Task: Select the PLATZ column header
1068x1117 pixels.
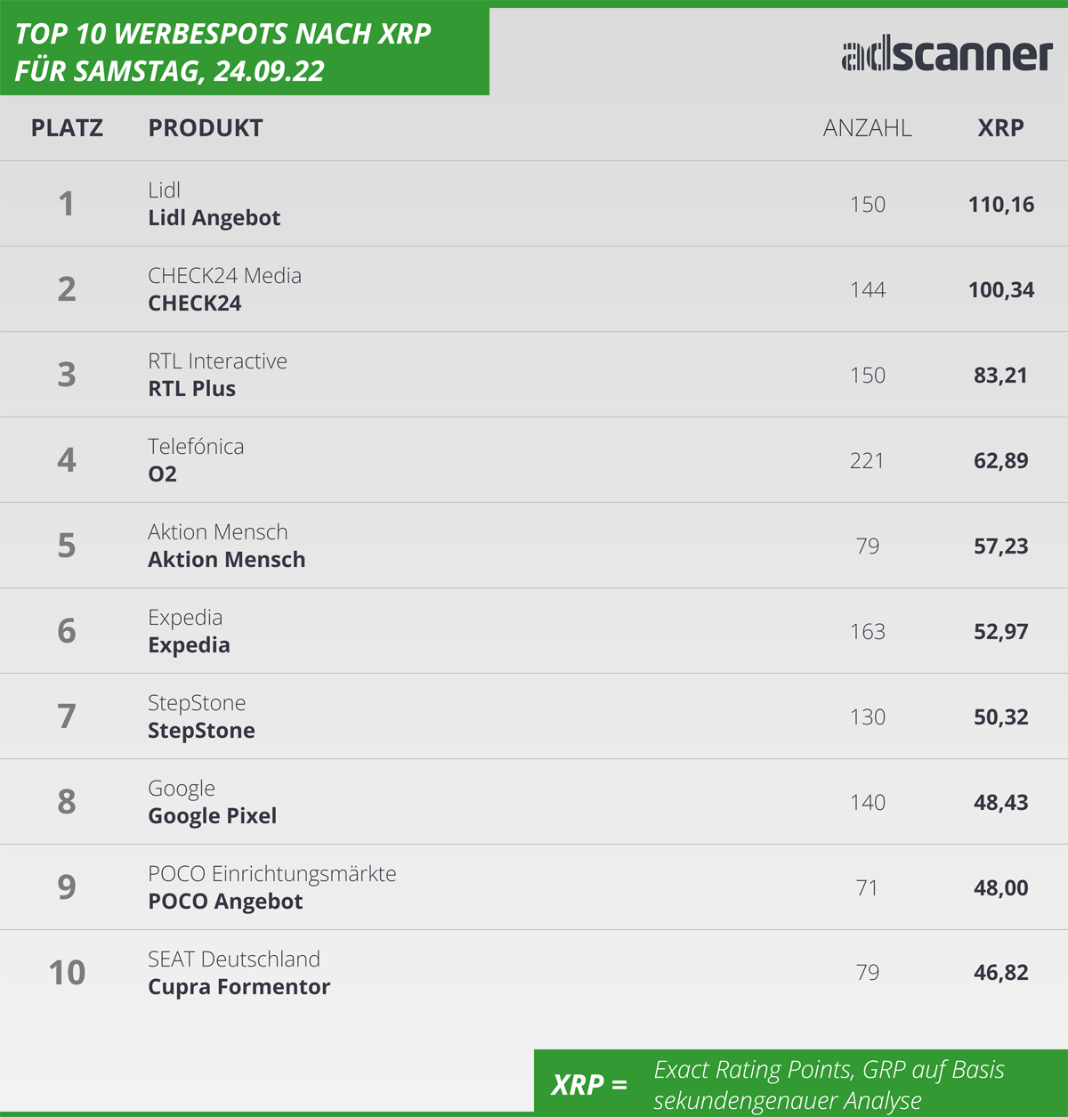Action: (67, 128)
